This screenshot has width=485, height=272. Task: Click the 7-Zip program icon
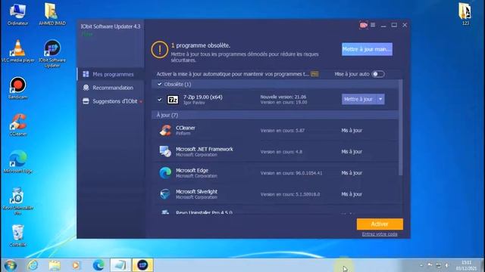(173, 100)
